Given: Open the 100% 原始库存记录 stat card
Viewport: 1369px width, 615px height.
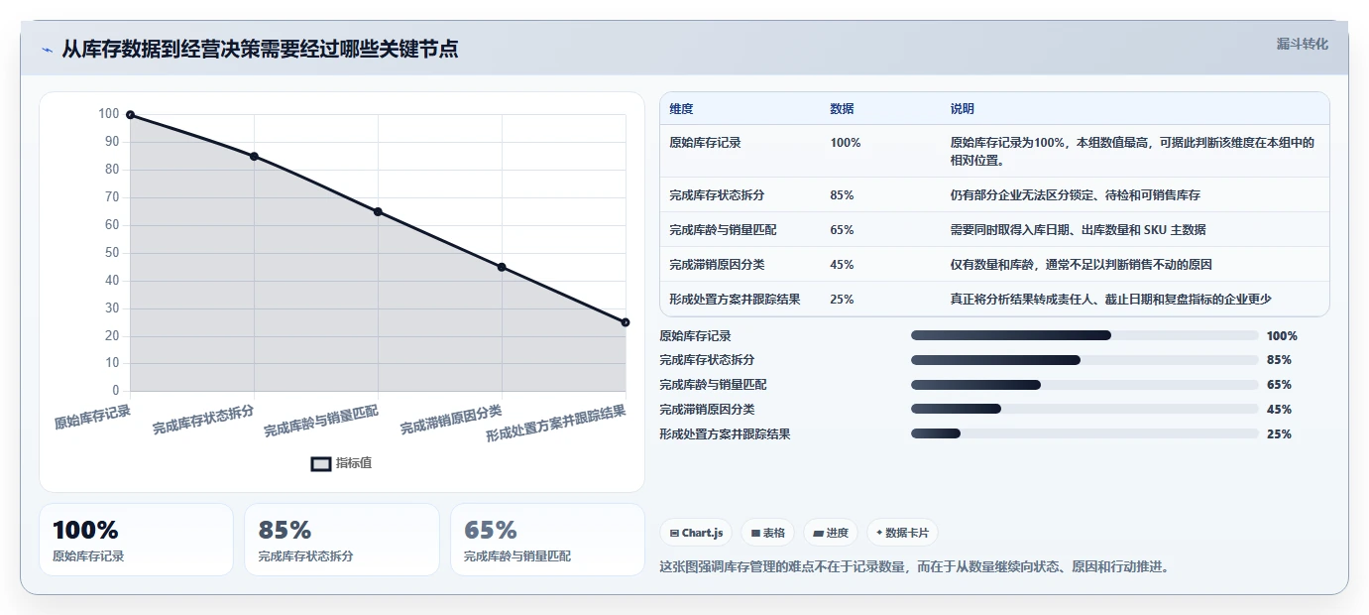Looking at the screenshot, I should click(x=136, y=540).
